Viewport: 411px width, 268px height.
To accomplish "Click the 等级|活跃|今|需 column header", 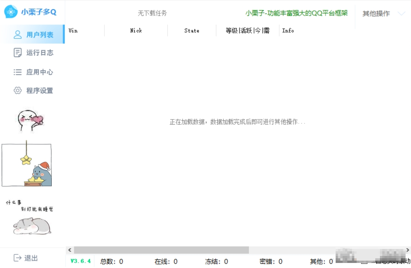I will (247, 30).
